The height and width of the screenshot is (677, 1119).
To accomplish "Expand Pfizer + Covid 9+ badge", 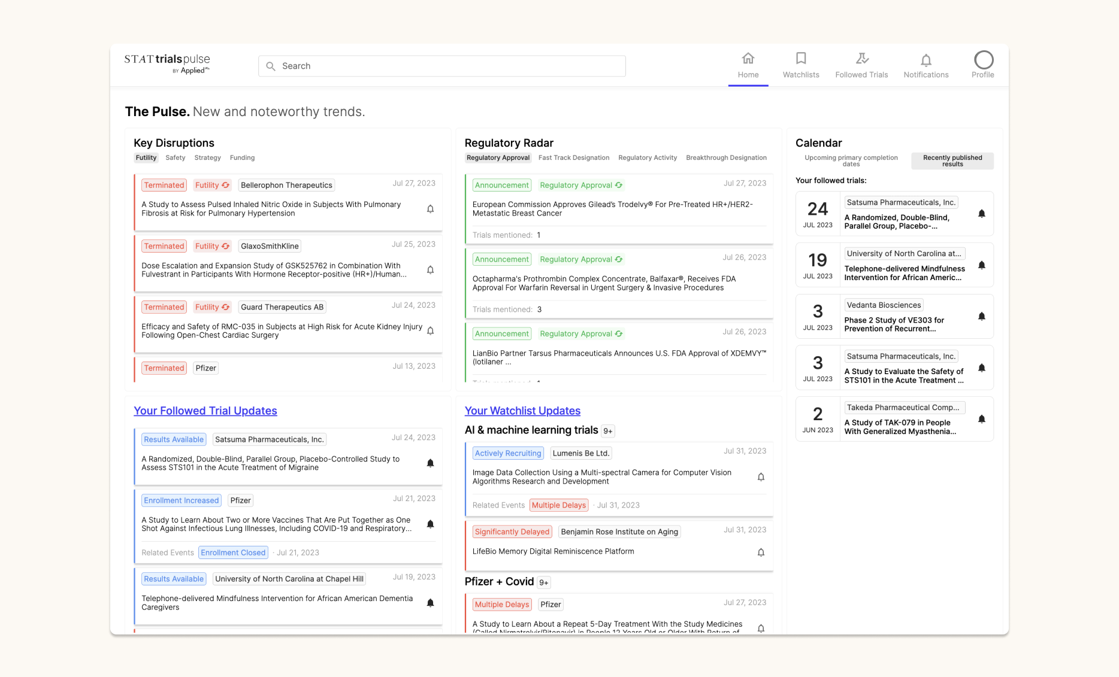I will [543, 582].
